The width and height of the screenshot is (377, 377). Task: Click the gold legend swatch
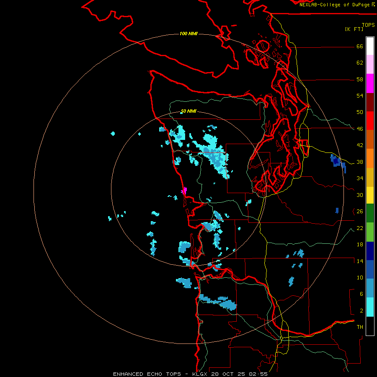click(x=370, y=177)
